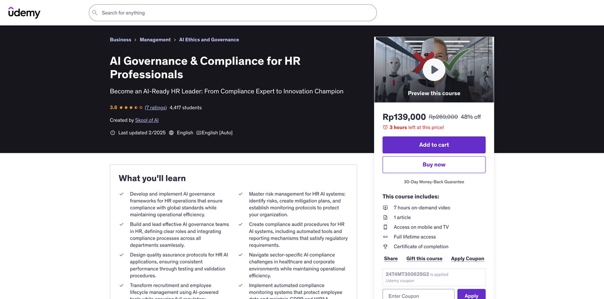Screen dimensions: 604x299
Task: Click the Last updated badge icon
Action: click(x=113, y=133)
